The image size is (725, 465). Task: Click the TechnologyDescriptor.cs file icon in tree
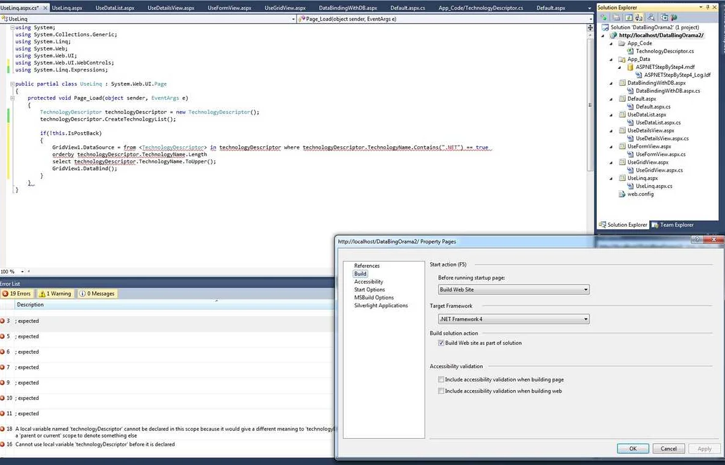[x=630, y=51]
